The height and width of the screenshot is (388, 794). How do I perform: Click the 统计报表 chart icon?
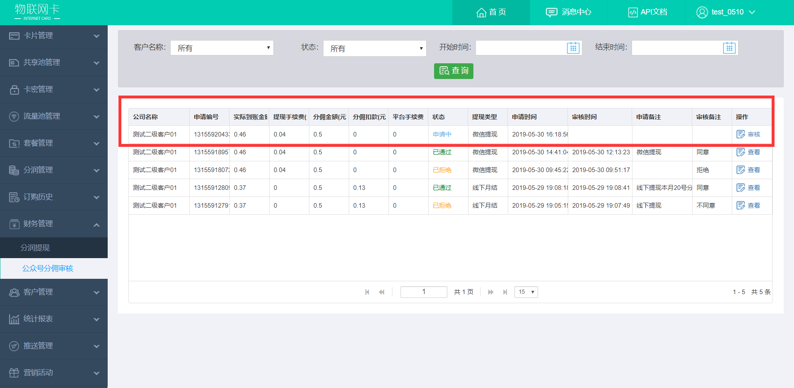point(14,319)
